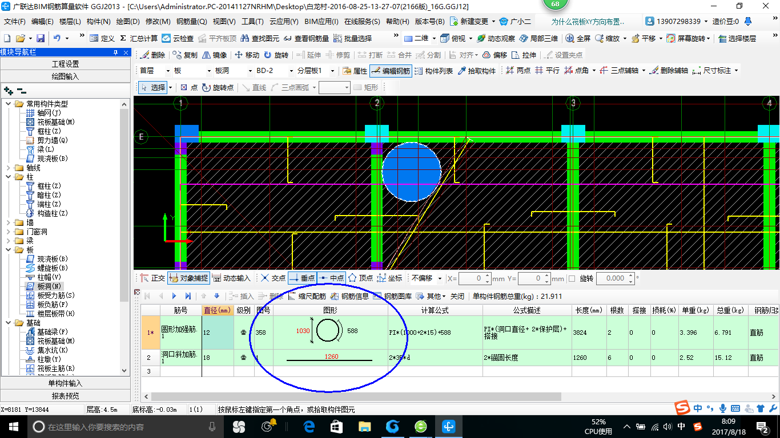Select the 镜像 mirror tool
780x438 pixels.
point(214,55)
